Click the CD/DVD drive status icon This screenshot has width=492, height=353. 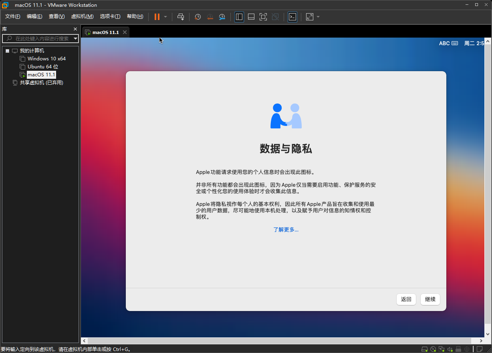pyautogui.click(x=433, y=349)
